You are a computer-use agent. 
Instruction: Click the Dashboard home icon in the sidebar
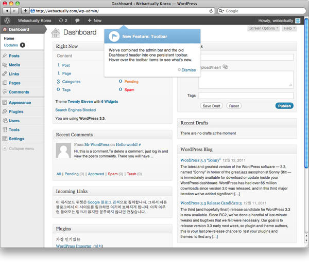click(5, 29)
